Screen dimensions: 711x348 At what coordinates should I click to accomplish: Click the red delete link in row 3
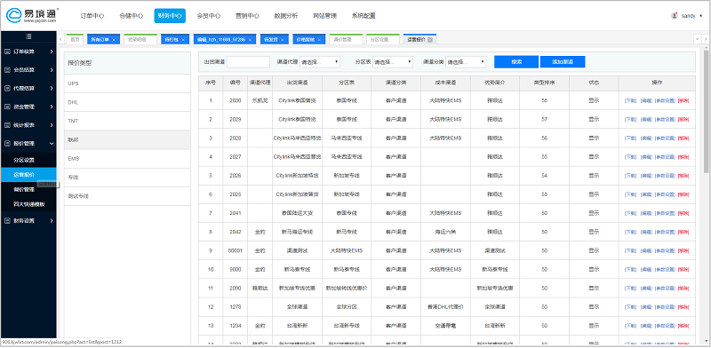683,138
